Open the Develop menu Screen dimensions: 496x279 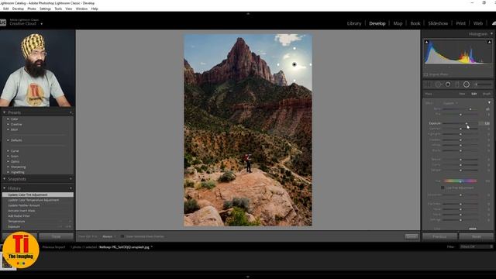18,9
